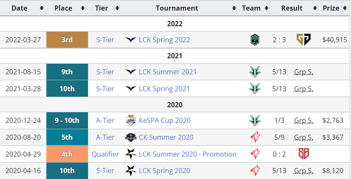Click Grp S. in the LCK Summer 2021 row

(x=303, y=72)
